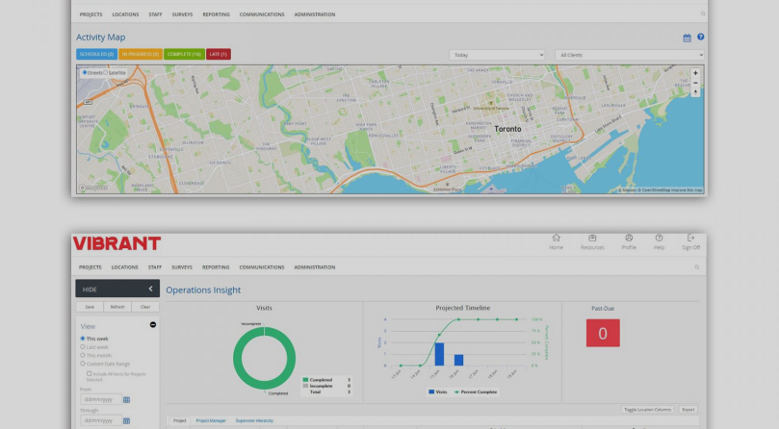The width and height of the screenshot is (779, 429).
Task: Reset map bearing with compass control
Action: point(695,91)
